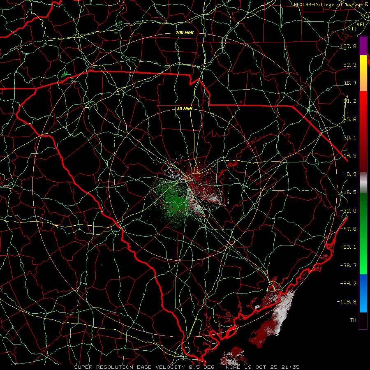Click the blue segment of the velocity color bar
Image resolution: width=370 pixels, height=370 pixels.
(x=363, y=293)
